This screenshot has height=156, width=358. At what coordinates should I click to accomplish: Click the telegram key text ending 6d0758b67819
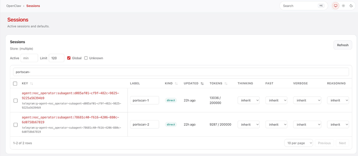[x=72, y=130]
